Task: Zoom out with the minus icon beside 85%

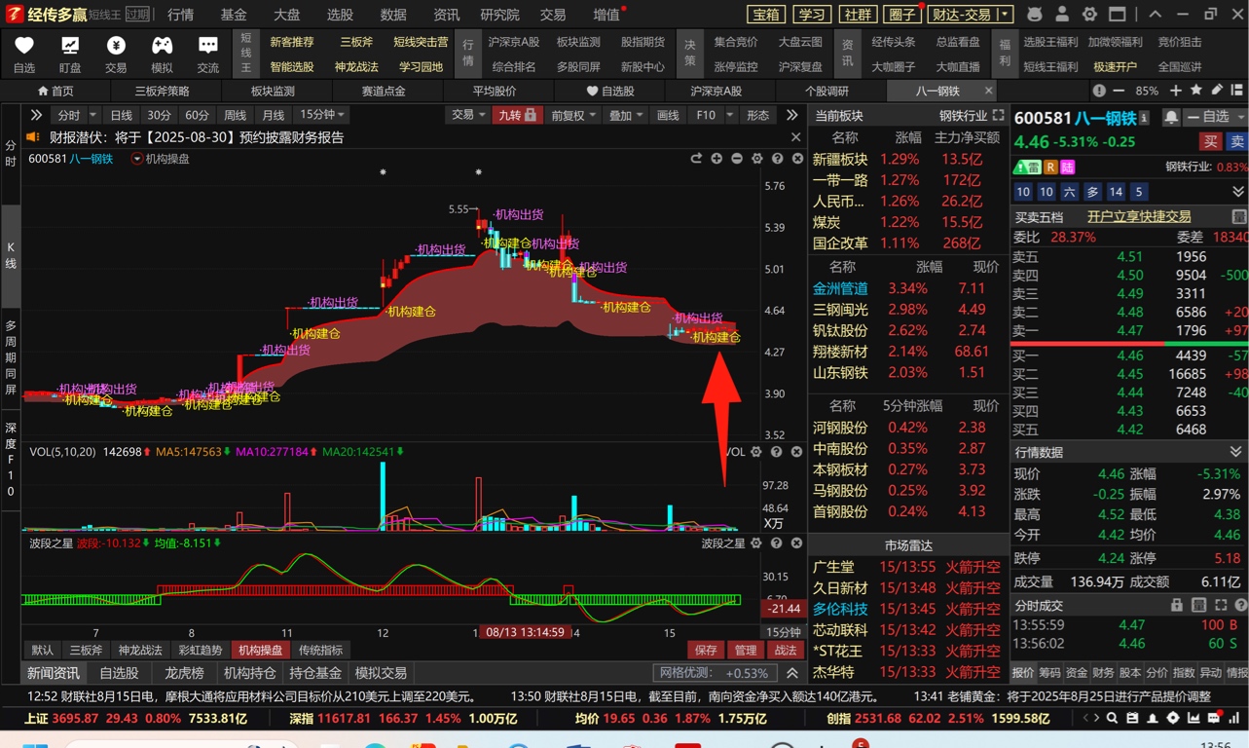Action: coord(1120,91)
